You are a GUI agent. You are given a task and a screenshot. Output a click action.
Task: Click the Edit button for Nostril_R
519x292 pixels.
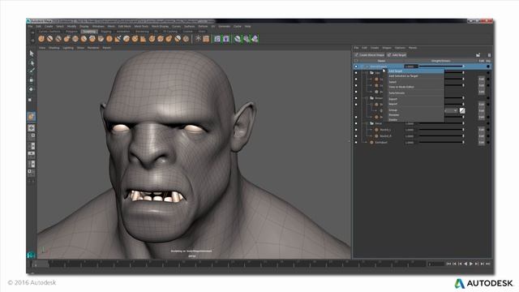tap(481, 136)
